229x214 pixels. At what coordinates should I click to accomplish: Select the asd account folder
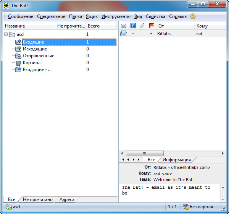[x=20, y=34]
